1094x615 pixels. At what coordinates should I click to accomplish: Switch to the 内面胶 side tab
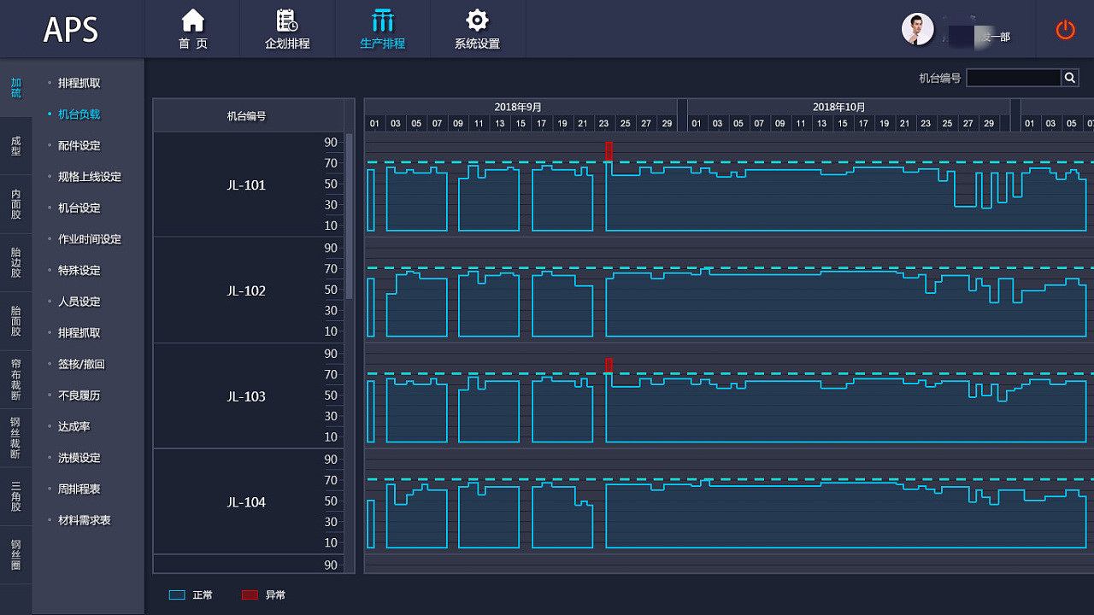pos(15,204)
